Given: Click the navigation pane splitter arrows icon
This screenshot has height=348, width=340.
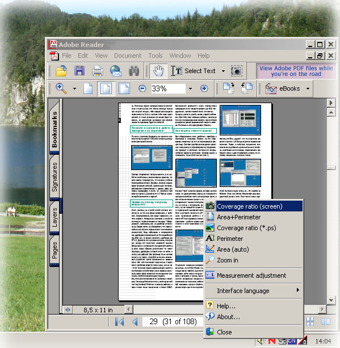Looking at the screenshot, I should point(68,310).
